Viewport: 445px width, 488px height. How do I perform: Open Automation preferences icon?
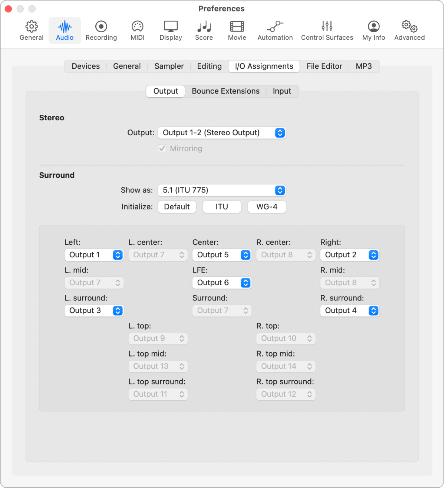(275, 27)
